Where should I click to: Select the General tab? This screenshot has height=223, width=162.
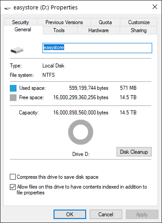pyautogui.click(x=23, y=29)
